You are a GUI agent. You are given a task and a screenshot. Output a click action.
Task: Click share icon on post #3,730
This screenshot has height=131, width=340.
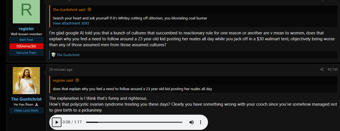[322, 70]
